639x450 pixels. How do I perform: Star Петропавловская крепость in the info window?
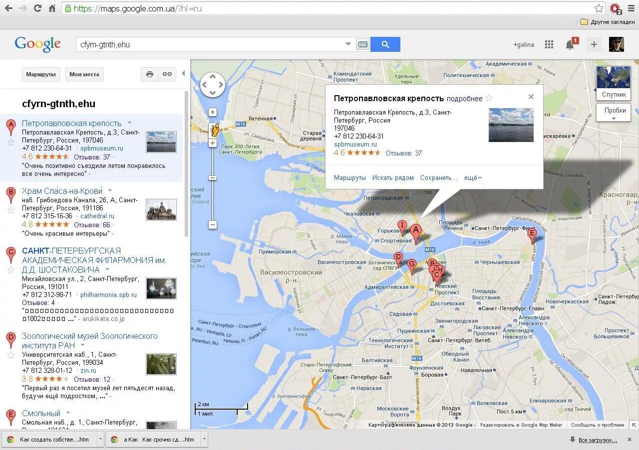click(489, 98)
